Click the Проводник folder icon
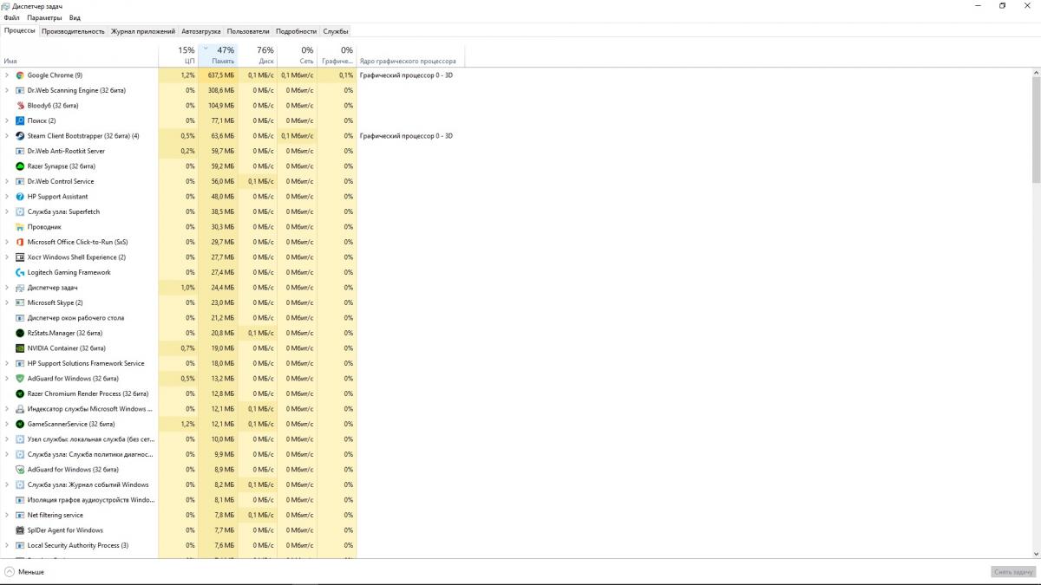 coord(20,227)
